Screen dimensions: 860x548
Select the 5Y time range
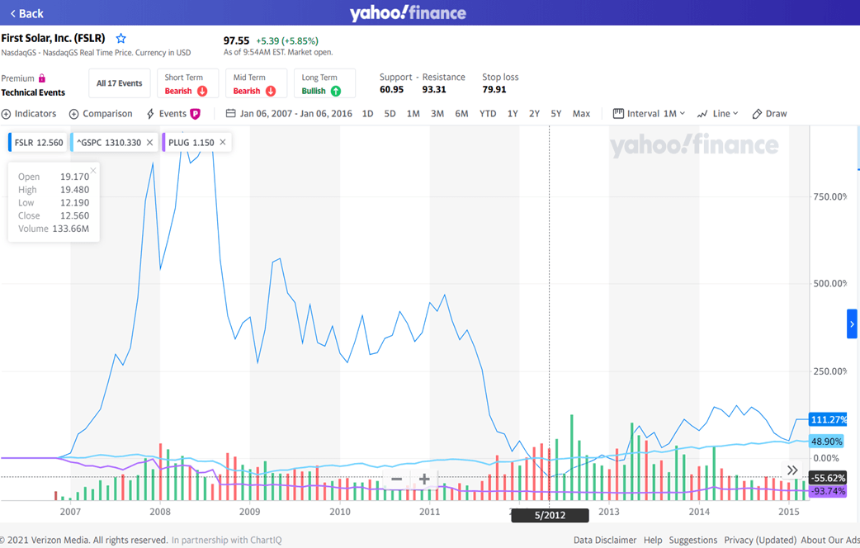point(556,114)
